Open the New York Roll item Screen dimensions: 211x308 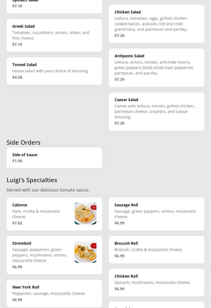[x=54, y=293]
